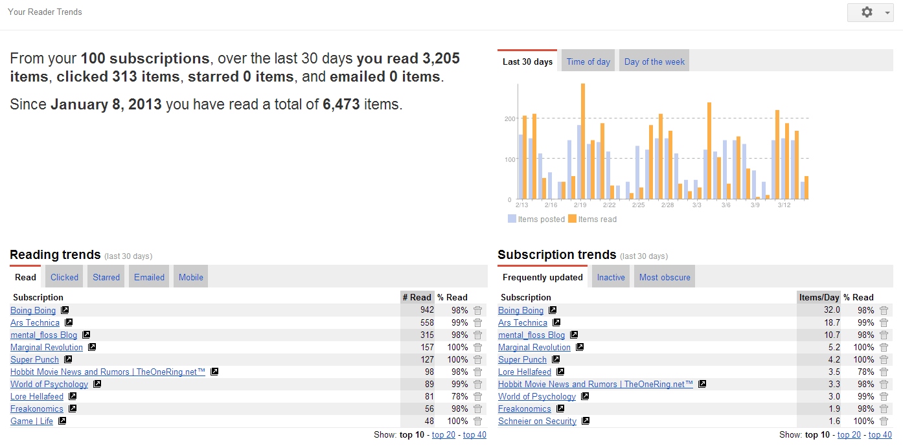Sort by # Read column header
The width and height of the screenshot is (903, 448).
point(417,297)
